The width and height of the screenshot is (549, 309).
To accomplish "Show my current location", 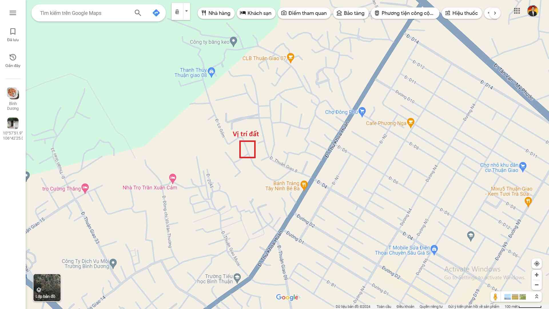I will pyautogui.click(x=537, y=264).
